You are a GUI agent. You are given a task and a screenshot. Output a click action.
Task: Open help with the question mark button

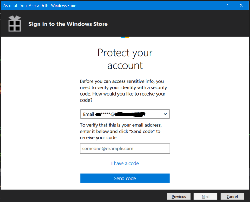click(x=227, y=6)
